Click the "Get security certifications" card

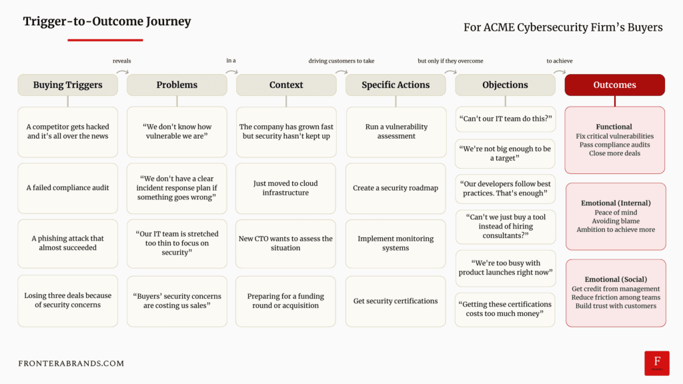tap(396, 301)
